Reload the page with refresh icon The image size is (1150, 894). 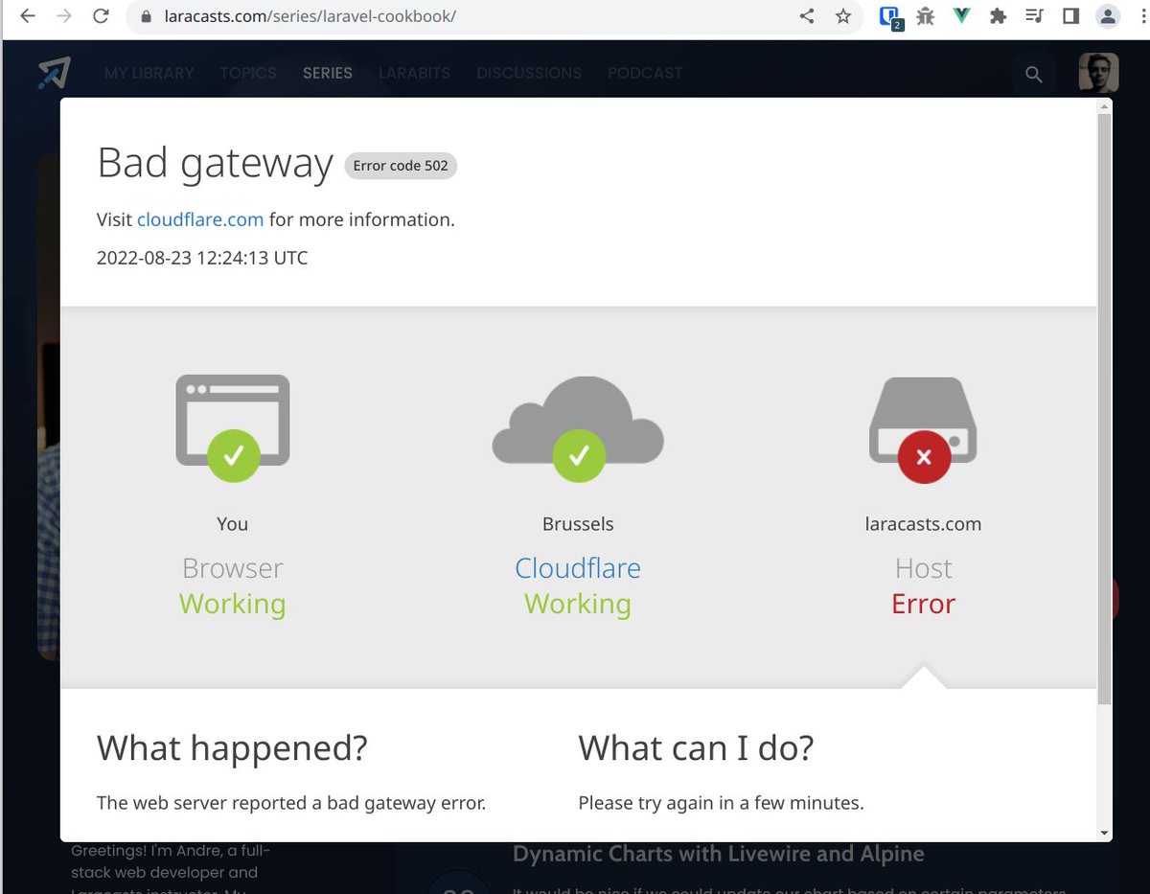click(x=100, y=16)
